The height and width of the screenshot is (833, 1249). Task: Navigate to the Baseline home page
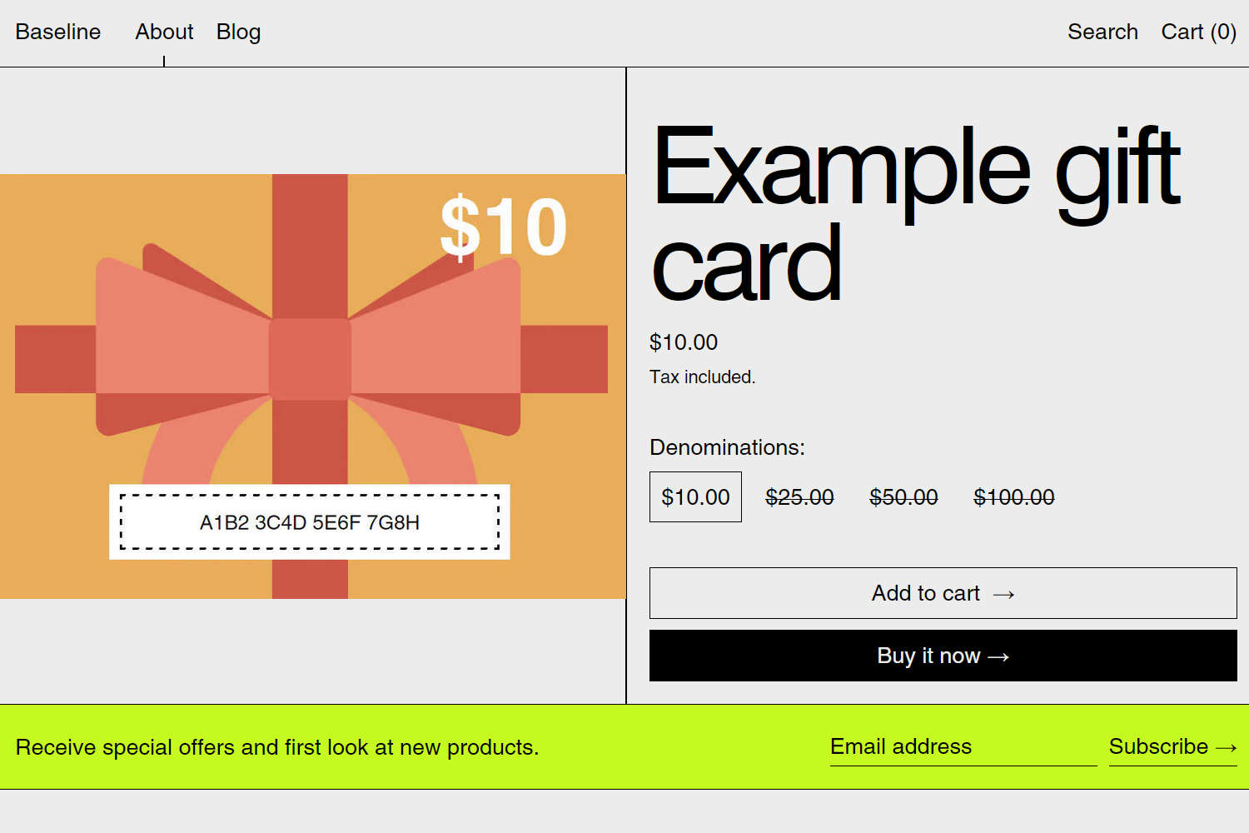tap(57, 32)
